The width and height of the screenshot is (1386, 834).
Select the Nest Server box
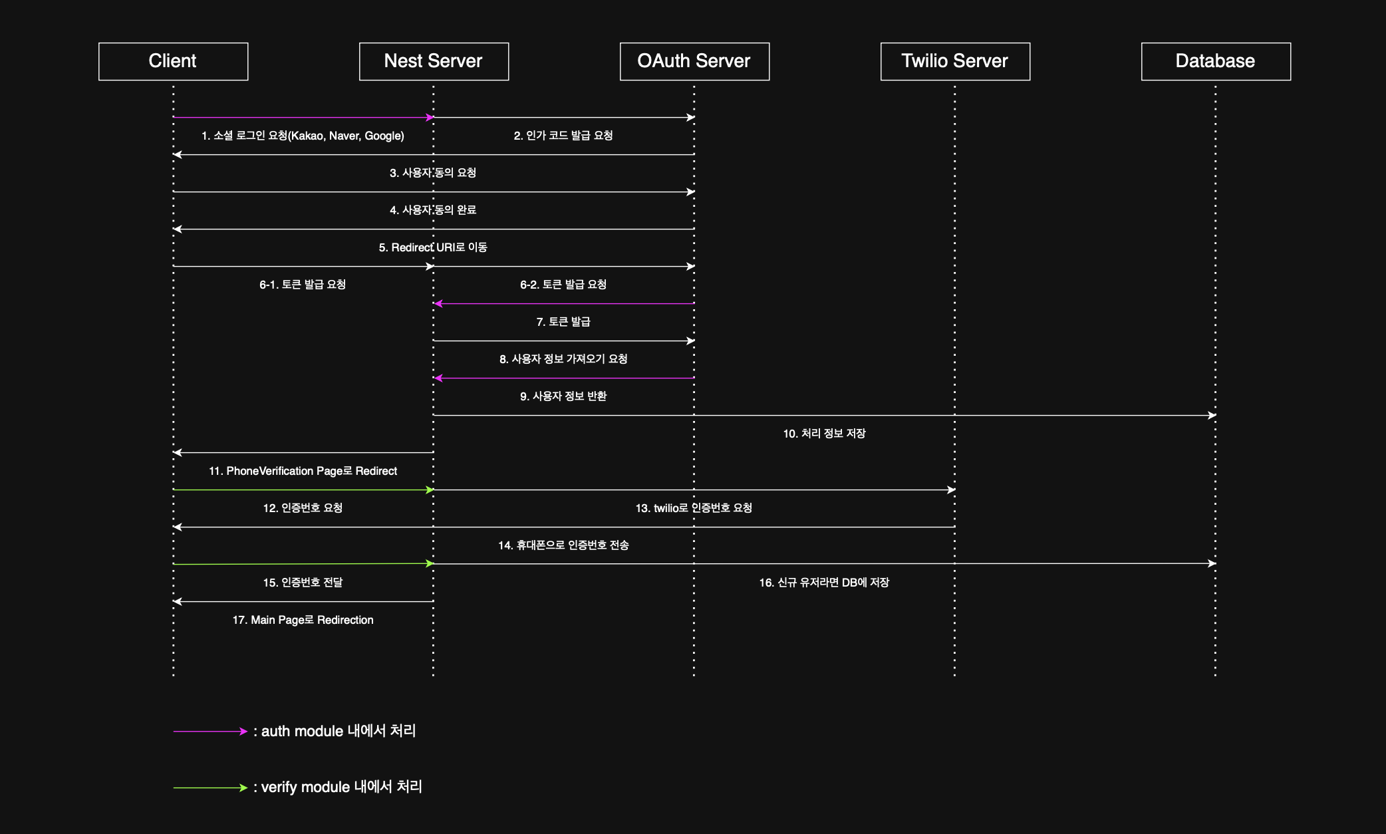tap(434, 61)
